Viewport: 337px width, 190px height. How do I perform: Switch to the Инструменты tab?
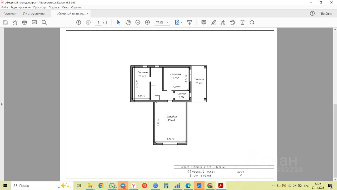coord(34,13)
